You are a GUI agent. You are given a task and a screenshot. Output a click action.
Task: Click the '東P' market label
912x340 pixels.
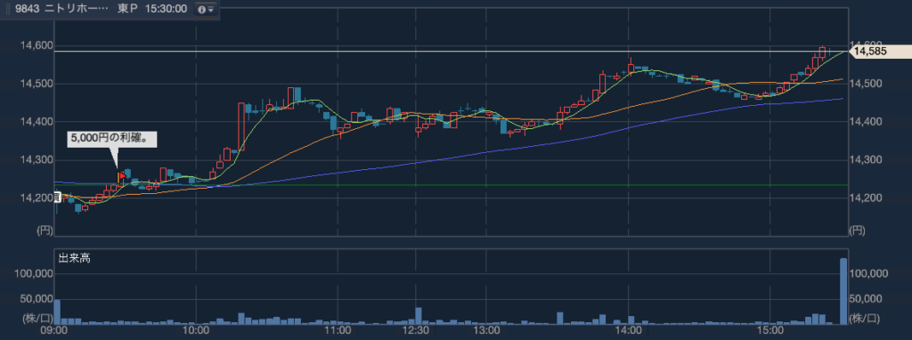(127, 9)
